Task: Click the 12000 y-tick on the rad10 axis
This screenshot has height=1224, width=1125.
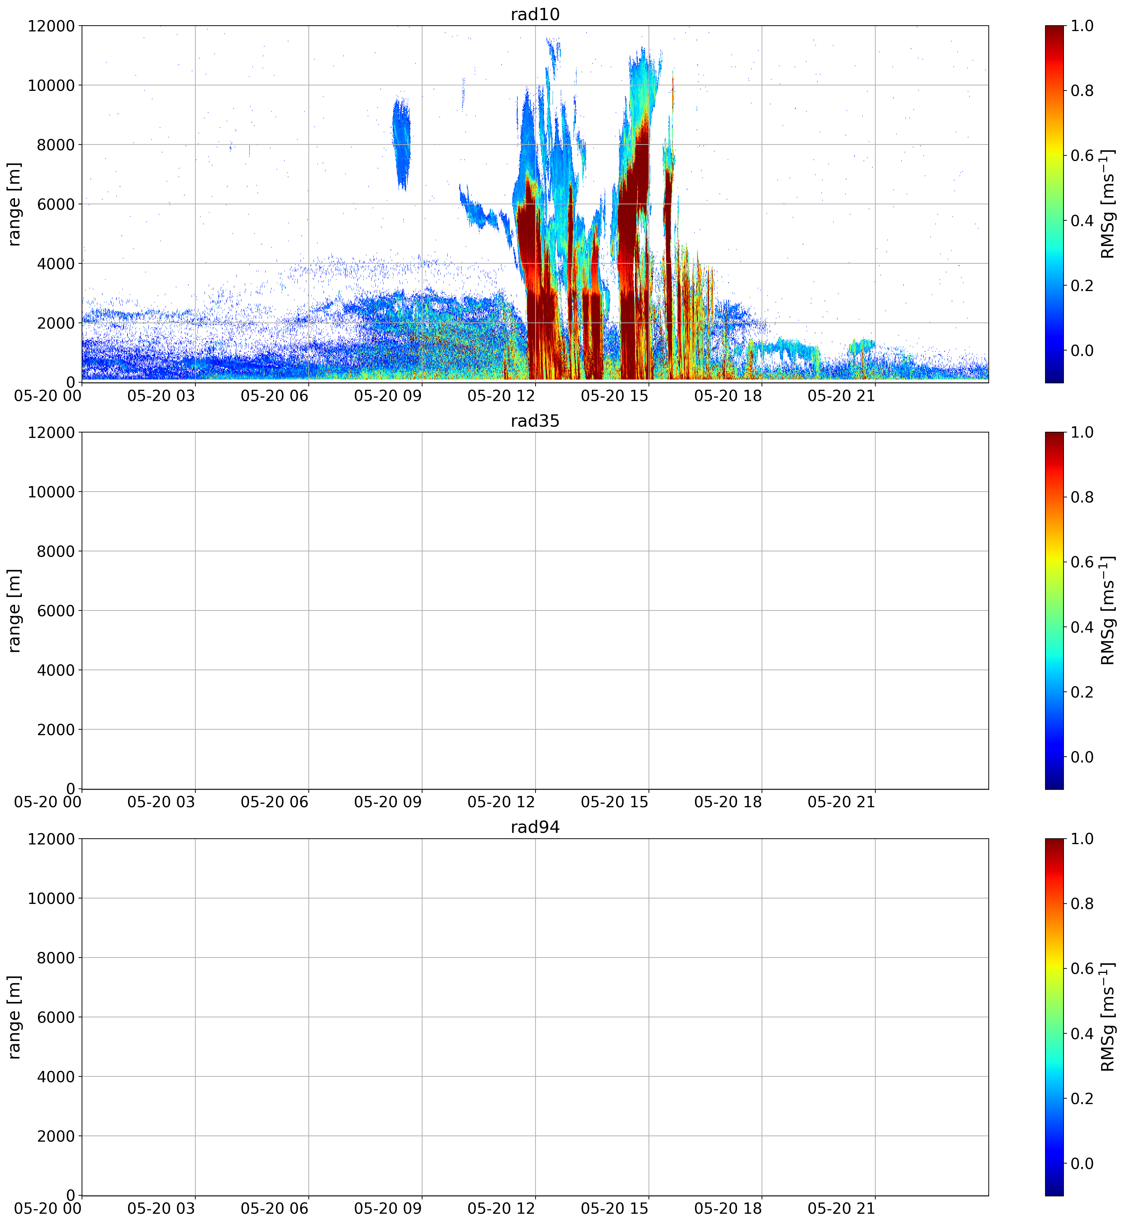Action: (51, 26)
